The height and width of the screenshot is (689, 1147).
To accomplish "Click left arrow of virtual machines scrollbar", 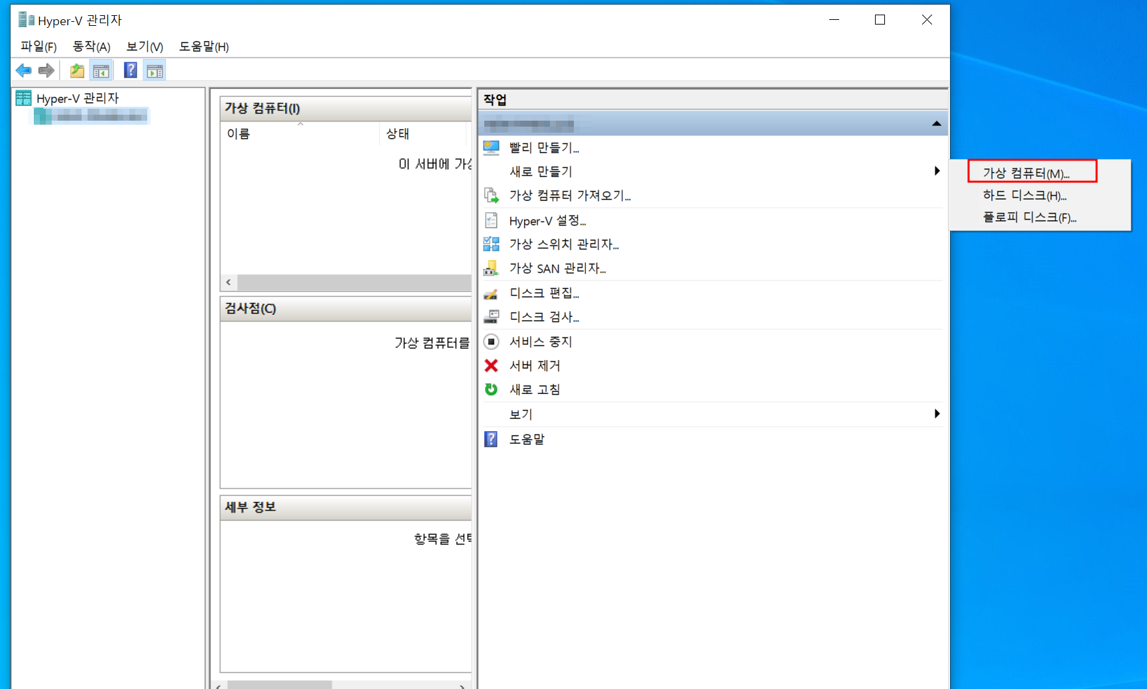I will [228, 282].
